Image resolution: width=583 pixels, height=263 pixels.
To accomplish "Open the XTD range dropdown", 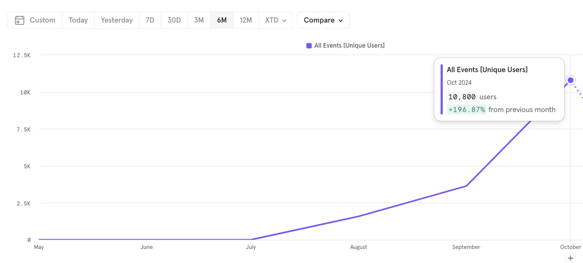I will tap(275, 20).
